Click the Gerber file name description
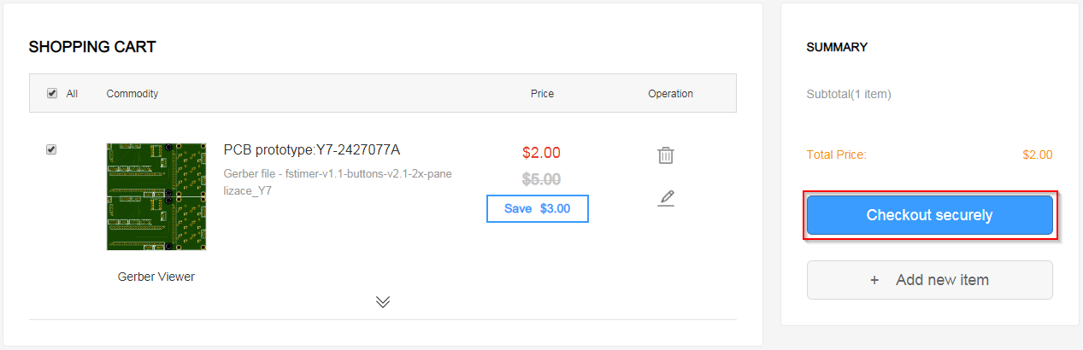This screenshot has height=350, width=1083. [x=337, y=182]
